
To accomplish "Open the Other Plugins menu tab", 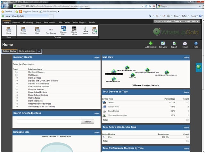I will click(x=79, y=22).
